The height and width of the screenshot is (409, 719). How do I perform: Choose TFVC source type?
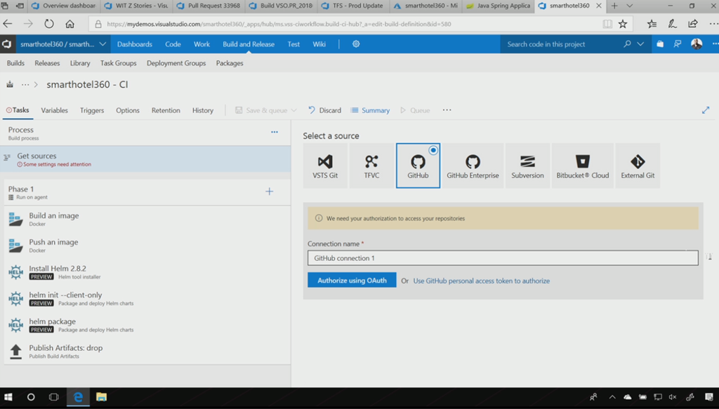pyautogui.click(x=371, y=166)
